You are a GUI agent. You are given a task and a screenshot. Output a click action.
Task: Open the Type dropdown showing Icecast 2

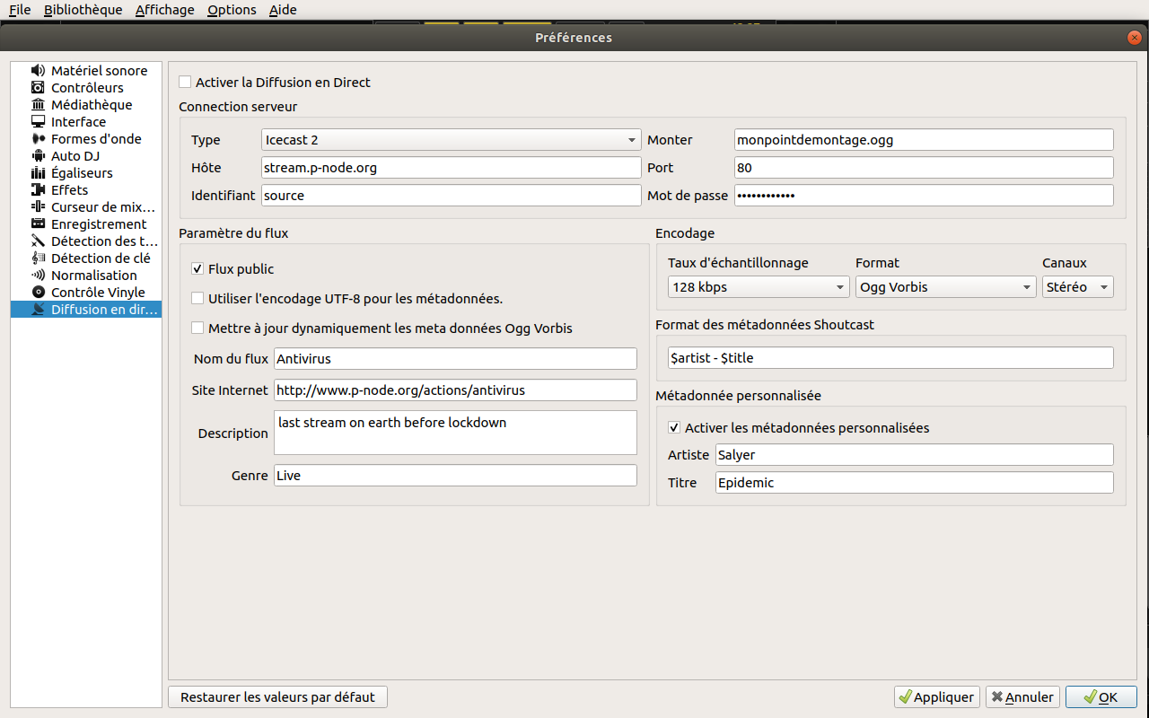click(450, 140)
